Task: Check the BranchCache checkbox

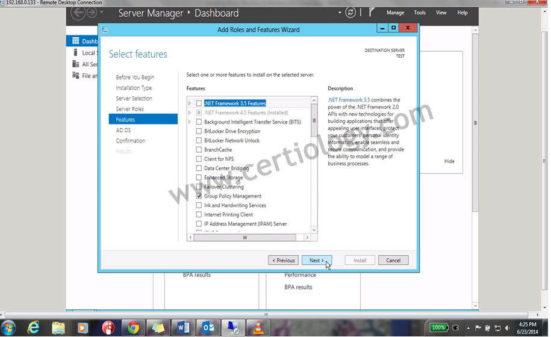Action: click(x=199, y=149)
